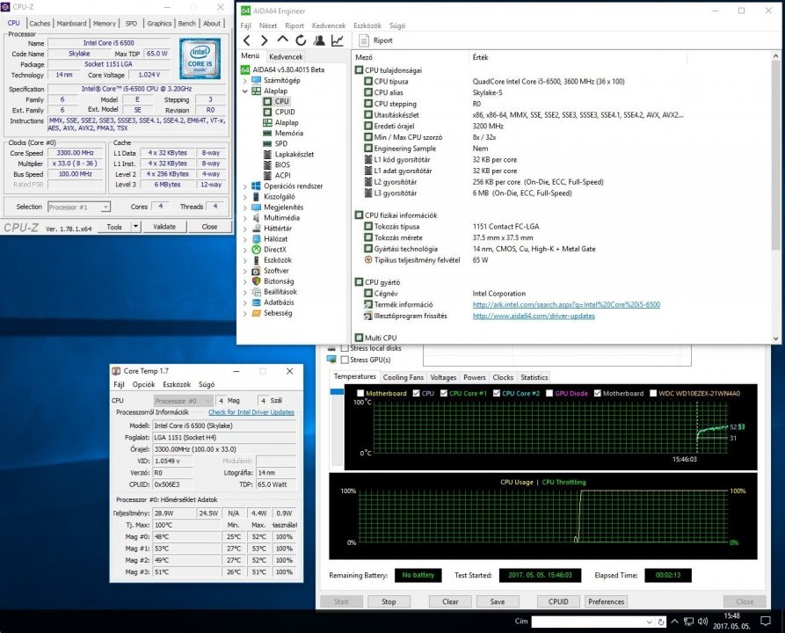Screen dimensions: 785x633
Task: Open the Kedvencek tab in AIDA64 sidebar
Action: 286,56
